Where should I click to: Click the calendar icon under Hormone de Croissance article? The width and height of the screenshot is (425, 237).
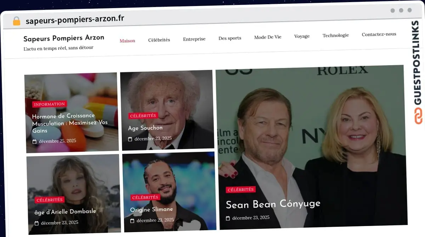coord(34,141)
